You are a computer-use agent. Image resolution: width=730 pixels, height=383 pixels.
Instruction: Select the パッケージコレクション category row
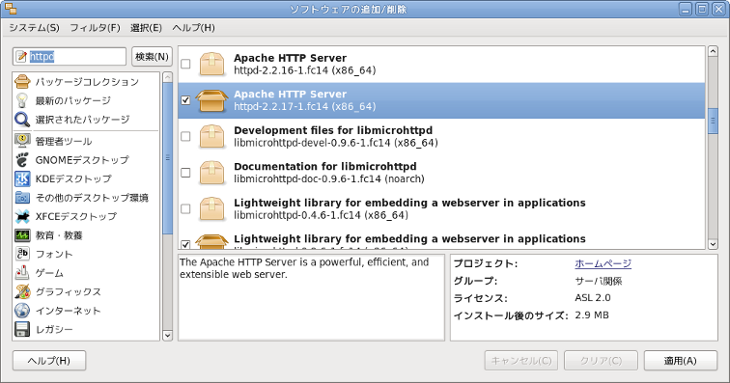coord(87,82)
